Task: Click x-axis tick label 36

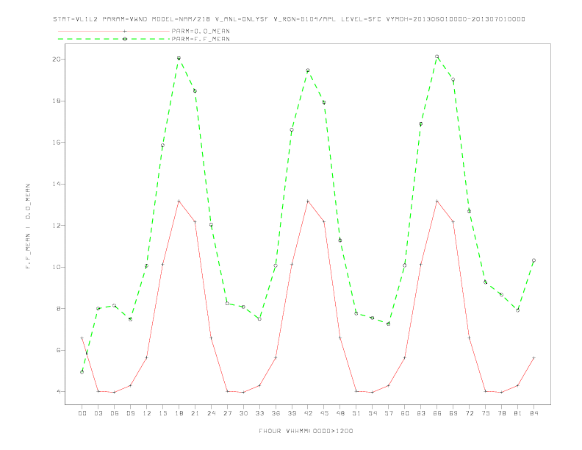Action: pos(276,413)
